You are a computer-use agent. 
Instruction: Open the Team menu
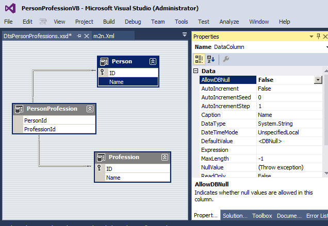coord(158,22)
